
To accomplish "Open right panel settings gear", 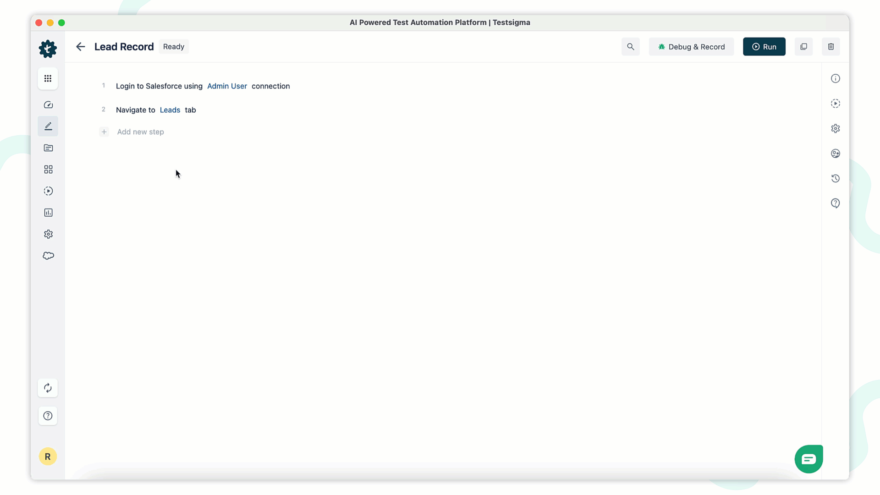I will point(836,128).
